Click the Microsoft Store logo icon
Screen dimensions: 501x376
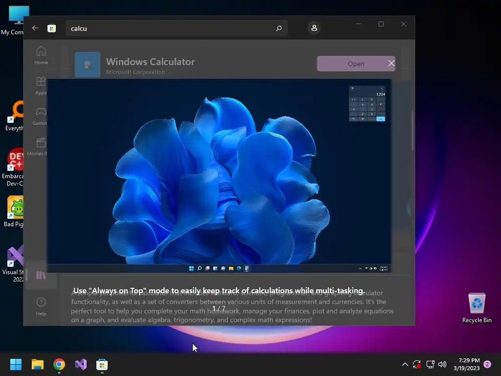point(51,28)
